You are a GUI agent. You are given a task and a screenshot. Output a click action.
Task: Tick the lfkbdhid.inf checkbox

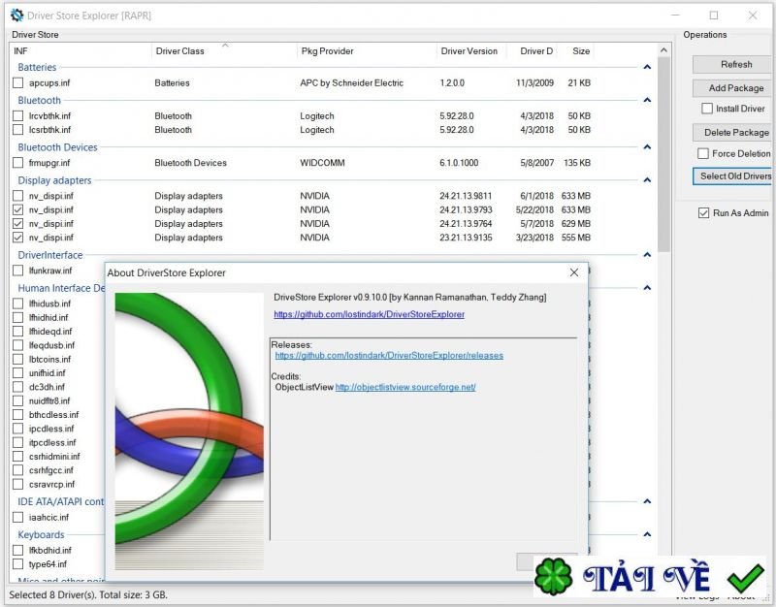[17, 550]
